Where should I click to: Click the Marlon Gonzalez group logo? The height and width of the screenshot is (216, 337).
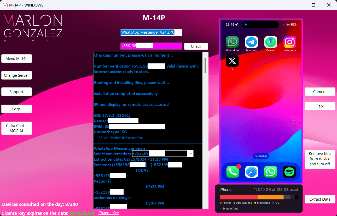click(x=33, y=28)
